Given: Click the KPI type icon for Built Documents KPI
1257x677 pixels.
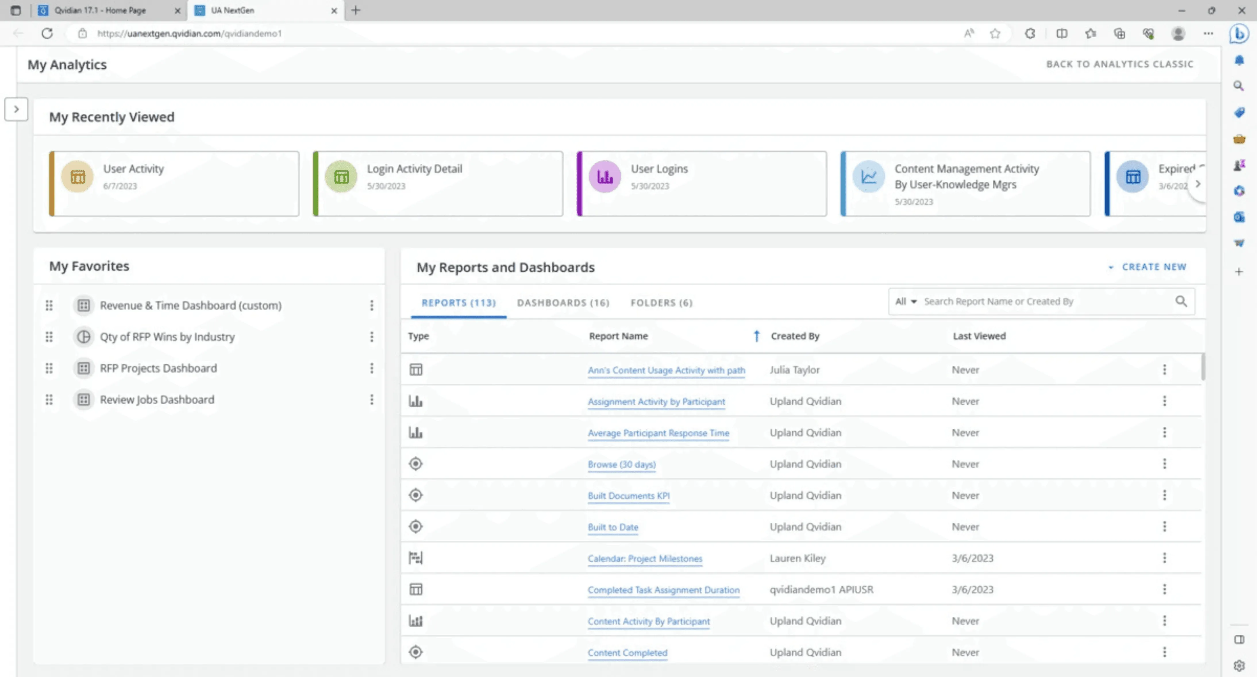Looking at the screenshot, I should (x=416, y=495).
